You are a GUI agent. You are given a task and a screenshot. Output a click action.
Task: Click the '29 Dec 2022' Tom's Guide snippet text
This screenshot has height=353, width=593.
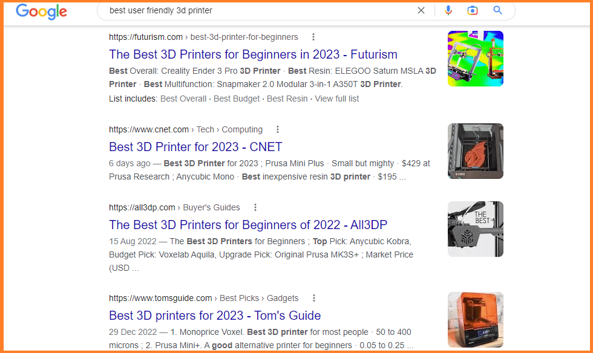[133, 332]
